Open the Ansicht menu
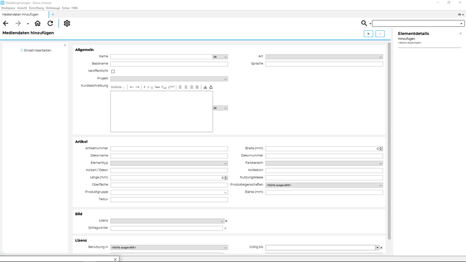This screenshot has height=262, width=466. click(x=22, y=8)
